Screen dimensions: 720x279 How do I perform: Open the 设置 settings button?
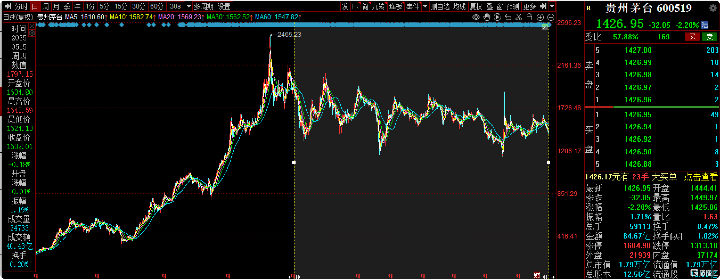point(224,6)
